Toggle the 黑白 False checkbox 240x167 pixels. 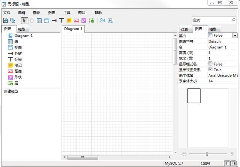point(210,35)
